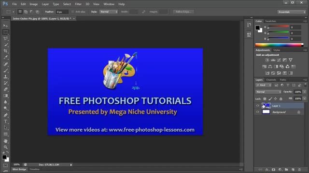Add a layer mask
This screenshot has height=173, width=309.
[x=273, y=170]
